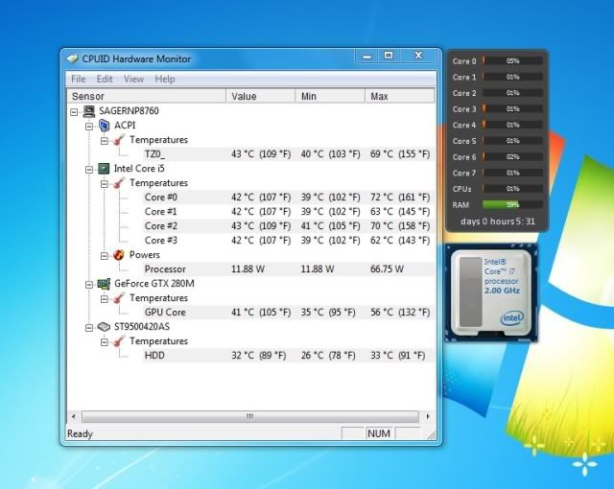Select the Core #3 row
614x489 pixels.
[x=288, y=241]
